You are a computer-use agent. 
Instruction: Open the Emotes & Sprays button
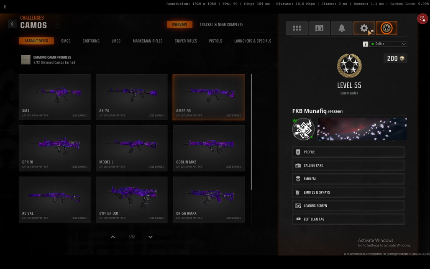348,192
